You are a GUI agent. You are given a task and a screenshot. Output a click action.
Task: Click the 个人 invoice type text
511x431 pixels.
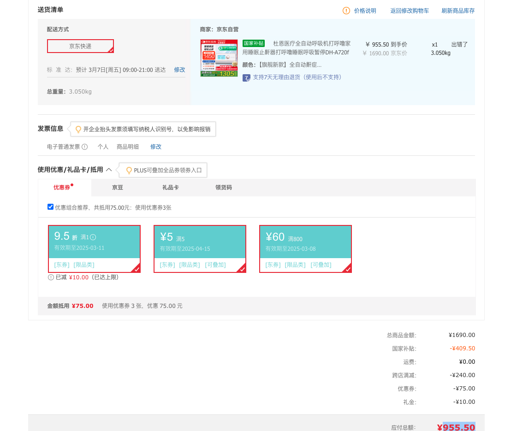(103, 147)
